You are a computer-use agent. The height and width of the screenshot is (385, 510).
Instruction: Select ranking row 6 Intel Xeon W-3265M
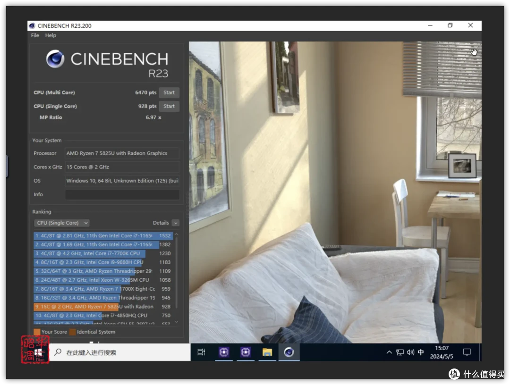(103, 280)
